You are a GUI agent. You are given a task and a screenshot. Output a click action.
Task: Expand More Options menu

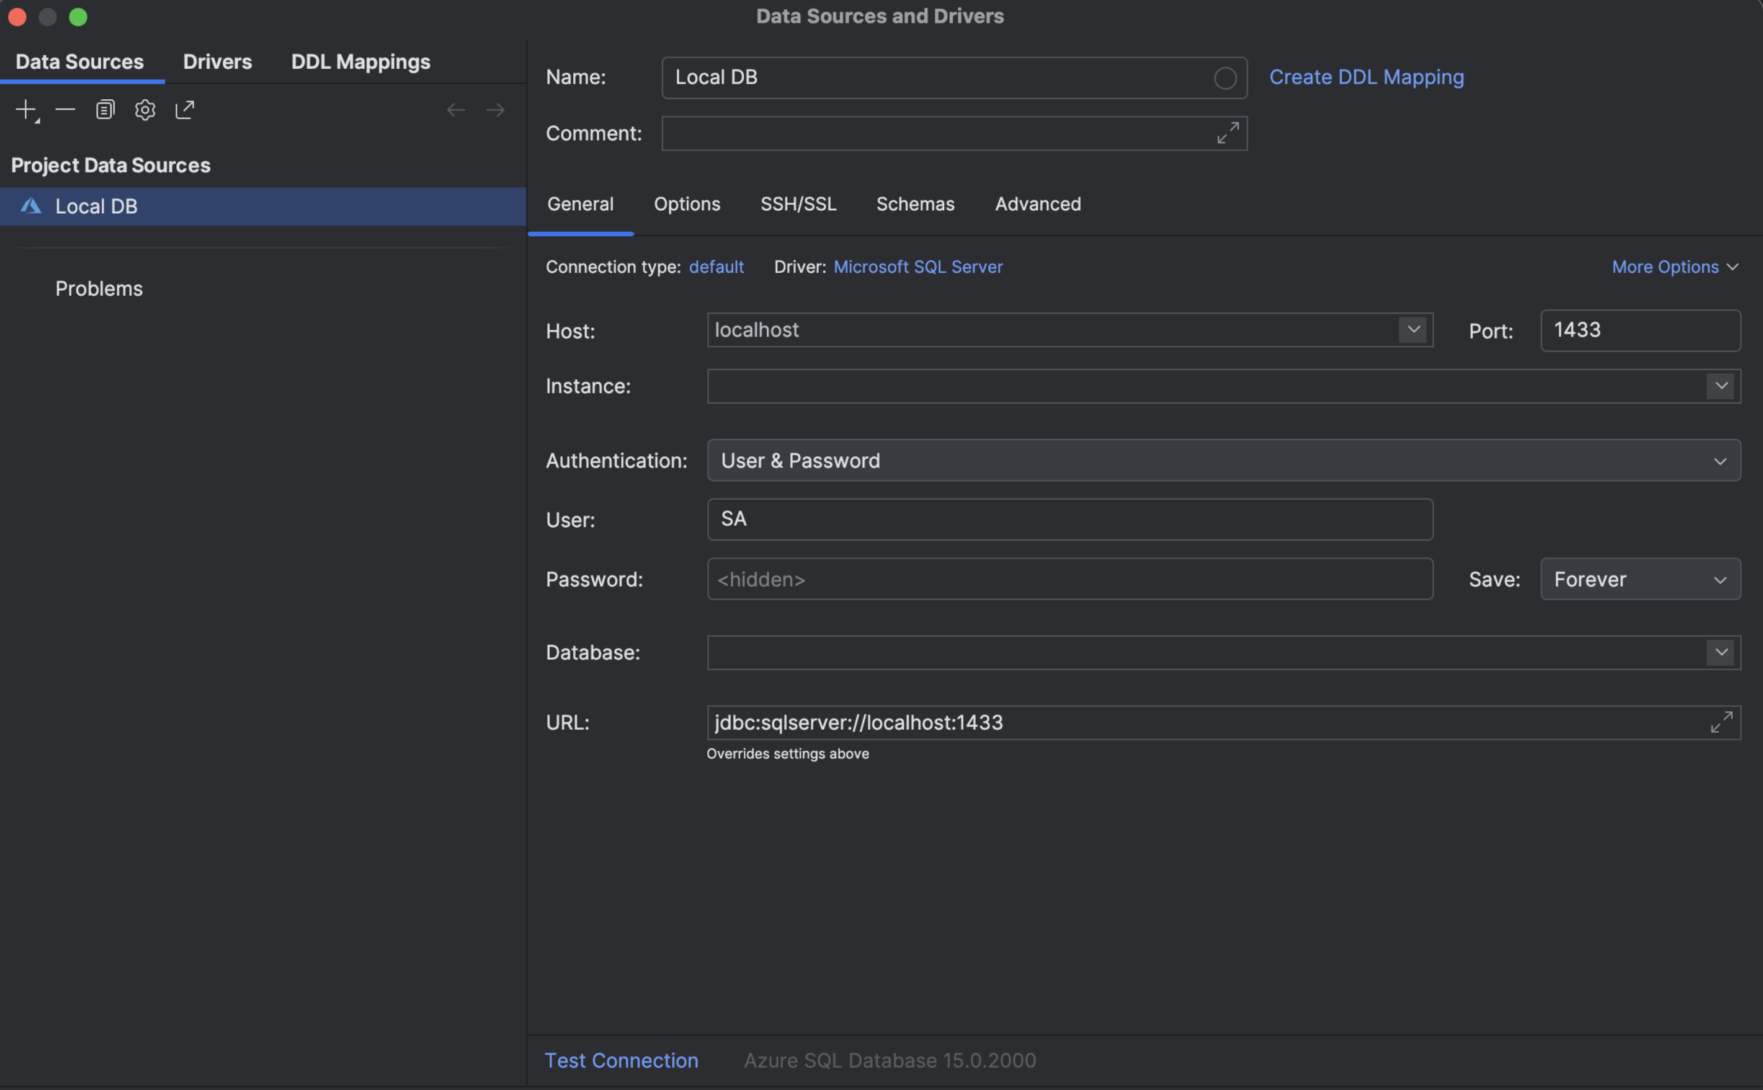1675,267
